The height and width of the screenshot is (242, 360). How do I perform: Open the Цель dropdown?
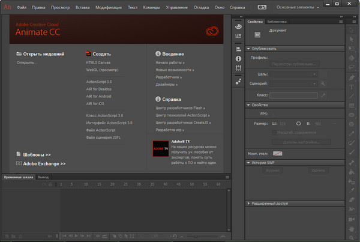295,74
